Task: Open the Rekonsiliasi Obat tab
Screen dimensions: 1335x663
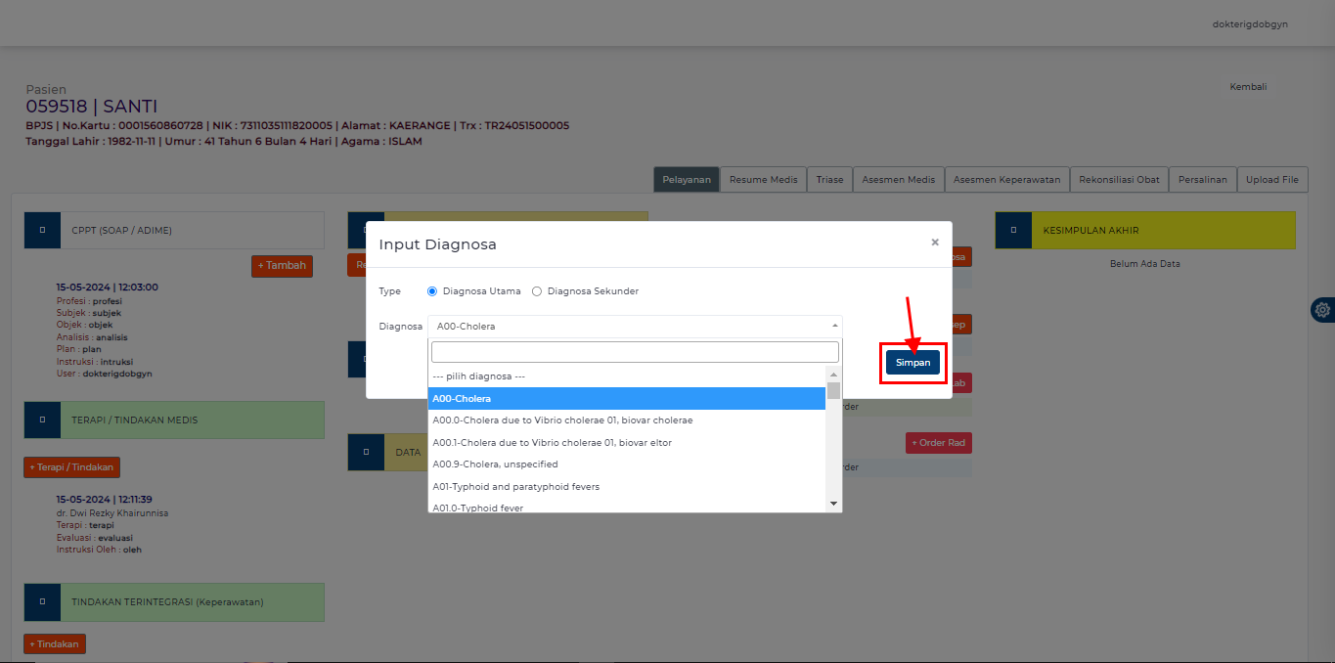Action: click(x=1119, y=180)
